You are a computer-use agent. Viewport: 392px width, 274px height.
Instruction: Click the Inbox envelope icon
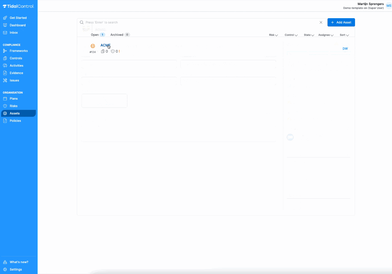5,32
